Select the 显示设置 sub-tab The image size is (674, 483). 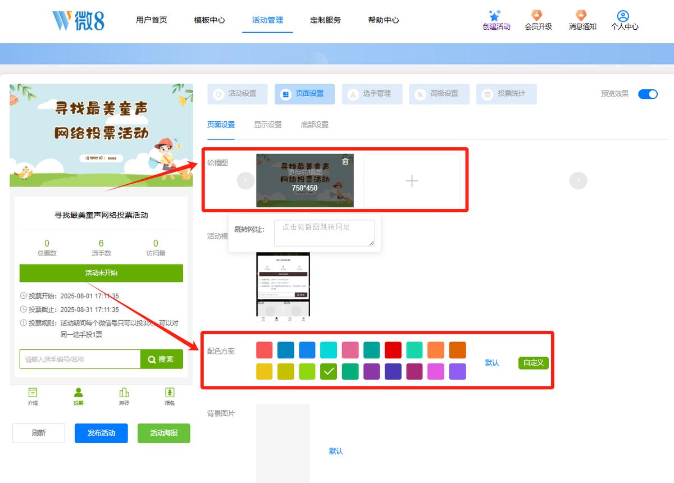tap(268, 125)
